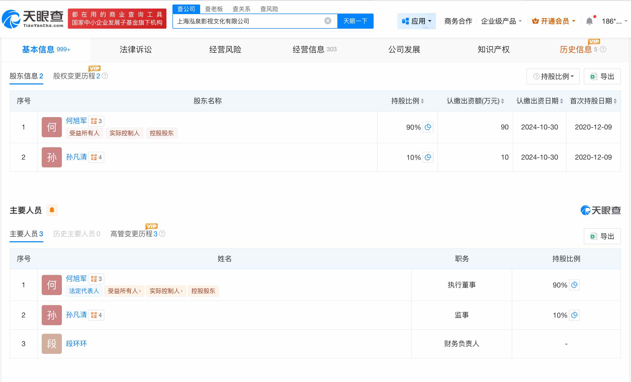Open the notification bell in top bar
631x382 pixels.
point(590,21)
